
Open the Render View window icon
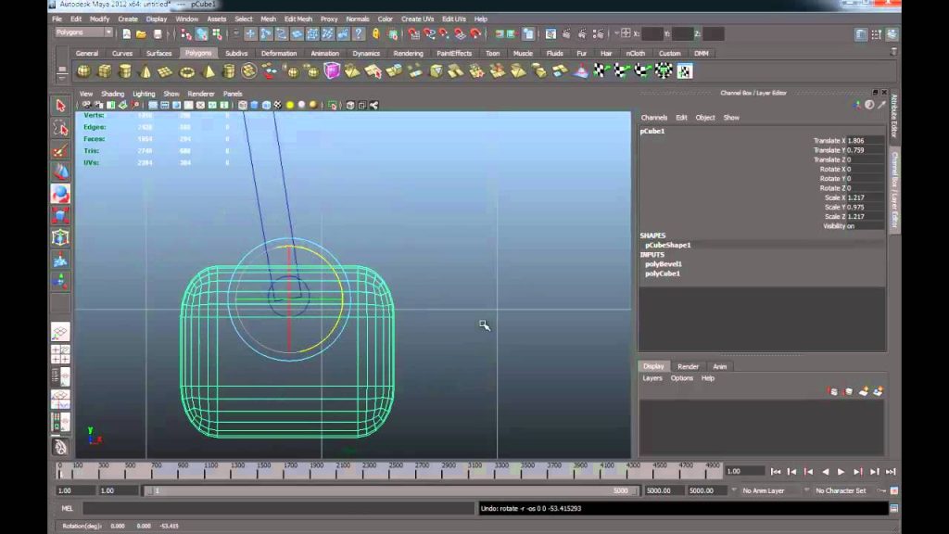click(550, 34)
